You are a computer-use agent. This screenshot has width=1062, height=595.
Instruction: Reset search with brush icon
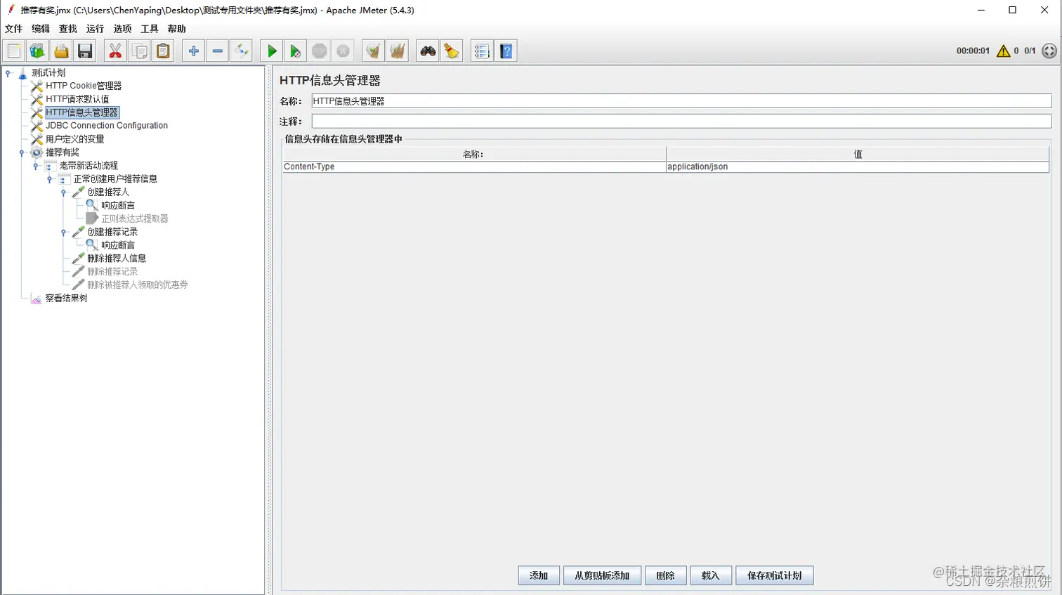point(451,51)
